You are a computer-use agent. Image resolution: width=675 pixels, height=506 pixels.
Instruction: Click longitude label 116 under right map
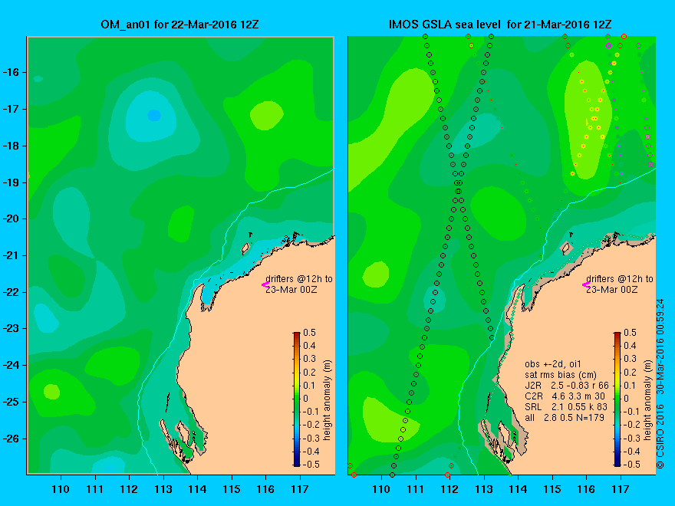tap(586, 489)
